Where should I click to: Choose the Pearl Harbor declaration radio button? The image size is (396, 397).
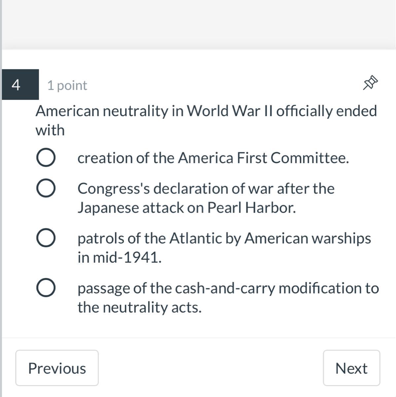pos(46,188)
